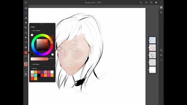Image resolution: width=187 pixels, height=105 pixels.
Task: Go to the Home screen
Action: (26, 3)
